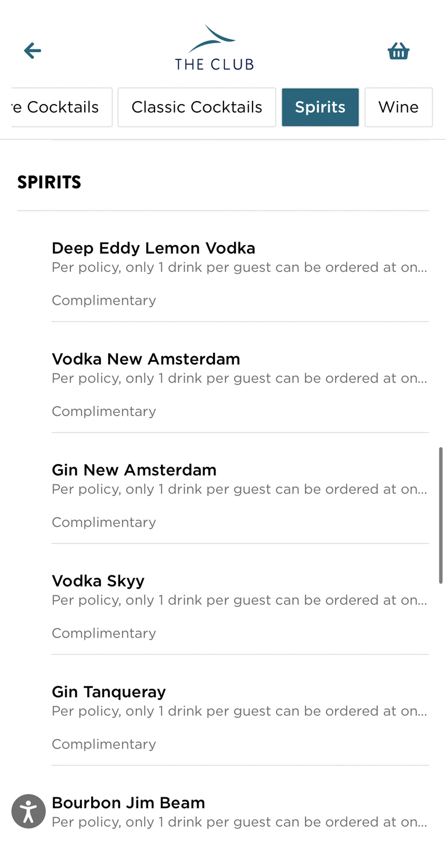Image resolution: width=446 pixels, height=846 pixels.
Task: Tap Complimentary label under Deep Eddy
Action: click(x=104, y=300)
